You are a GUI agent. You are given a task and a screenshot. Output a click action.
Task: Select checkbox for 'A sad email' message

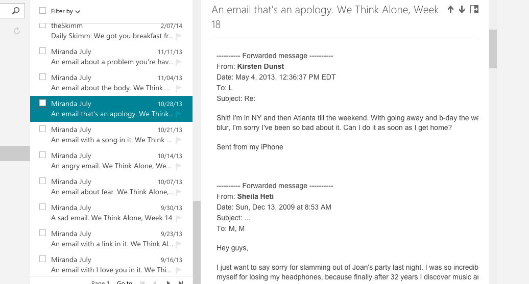[42, 207]
